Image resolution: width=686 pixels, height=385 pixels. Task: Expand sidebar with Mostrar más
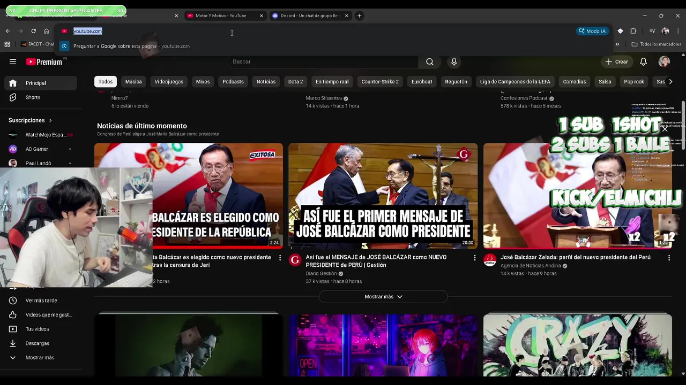tap(41, 358)
